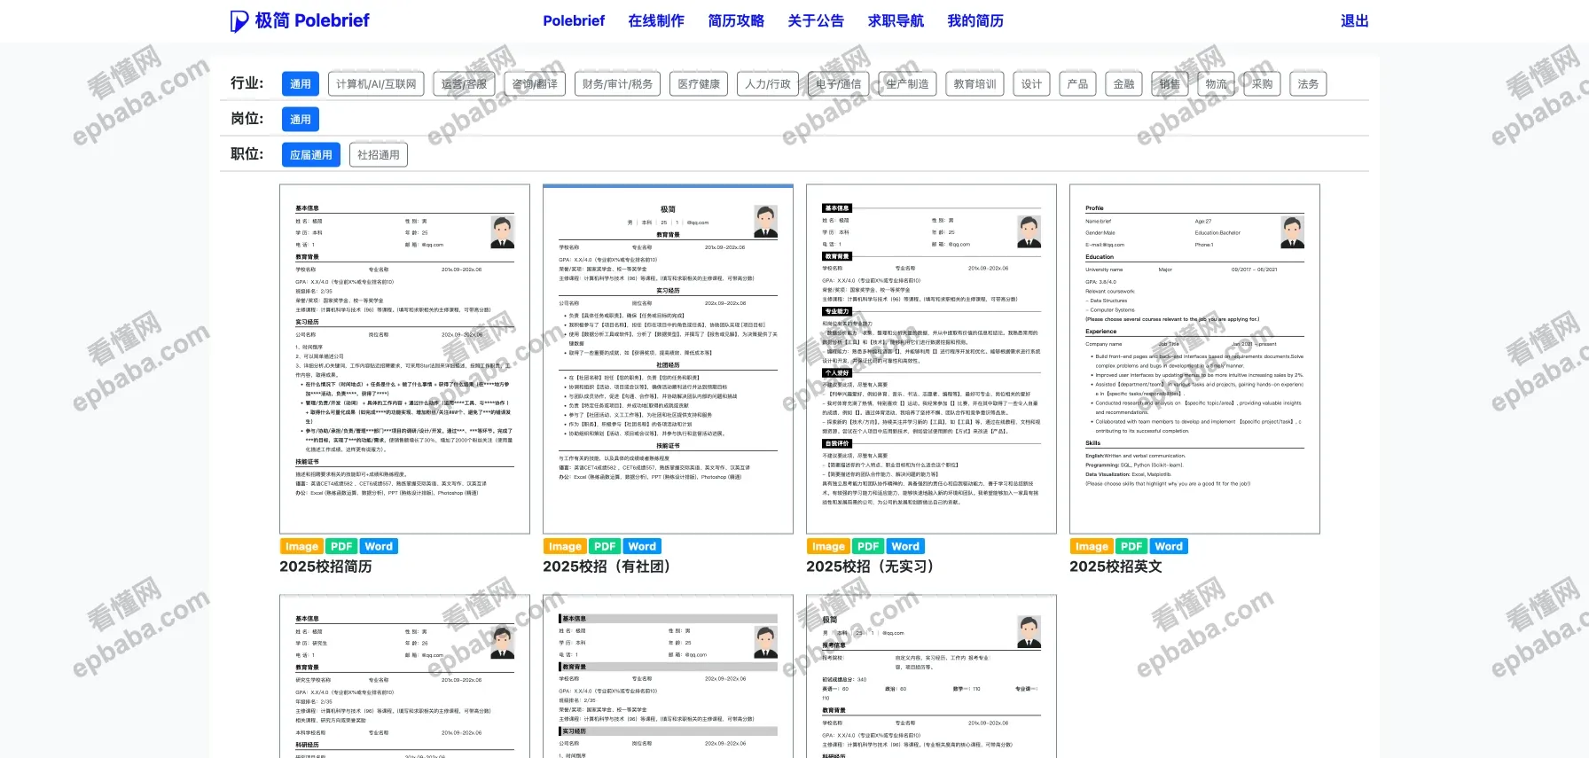Download 2025校招英文 as Word
1589x758 pixels.
[x=1169, y=546]
